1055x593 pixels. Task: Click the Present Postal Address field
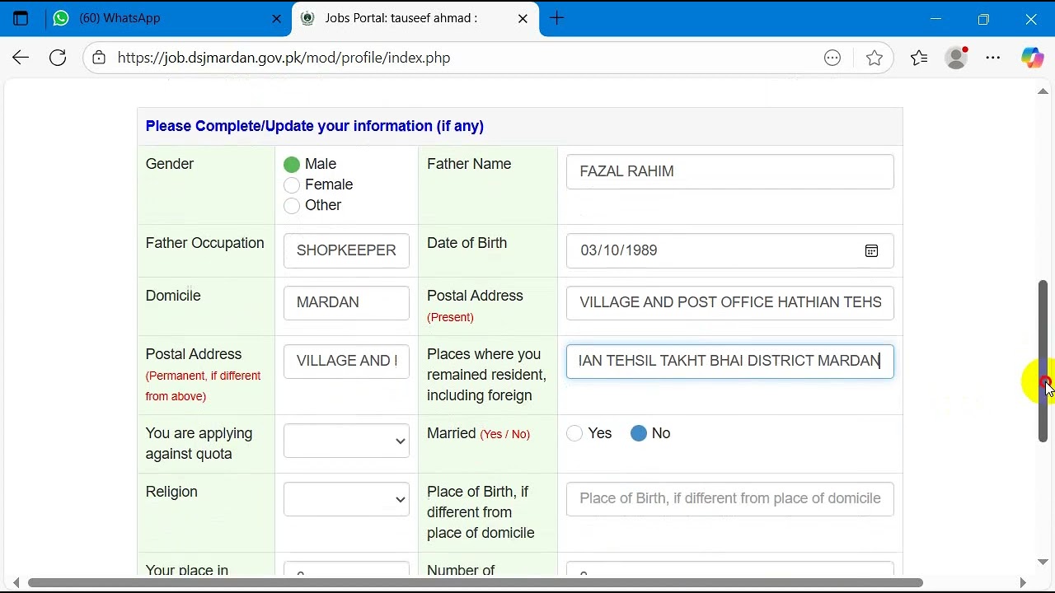coord(730,302)
